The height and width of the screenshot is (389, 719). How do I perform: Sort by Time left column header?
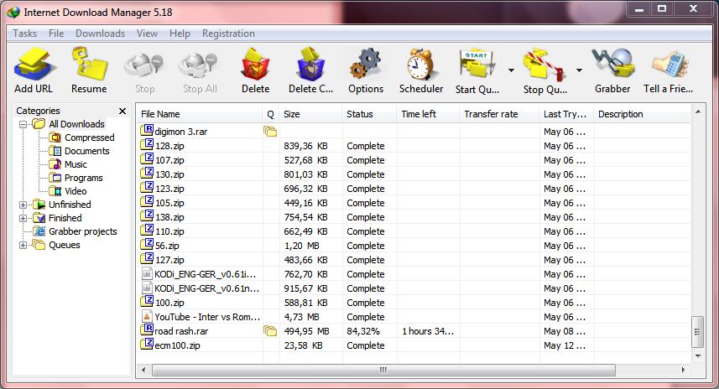pyautogui.click(x=428, y=114)
